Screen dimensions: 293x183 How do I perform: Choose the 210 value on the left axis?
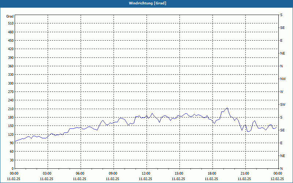click(11, 109)
